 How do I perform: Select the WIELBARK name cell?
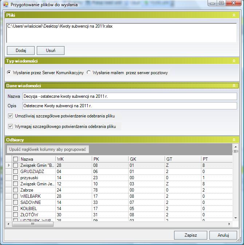click(37, 196)
